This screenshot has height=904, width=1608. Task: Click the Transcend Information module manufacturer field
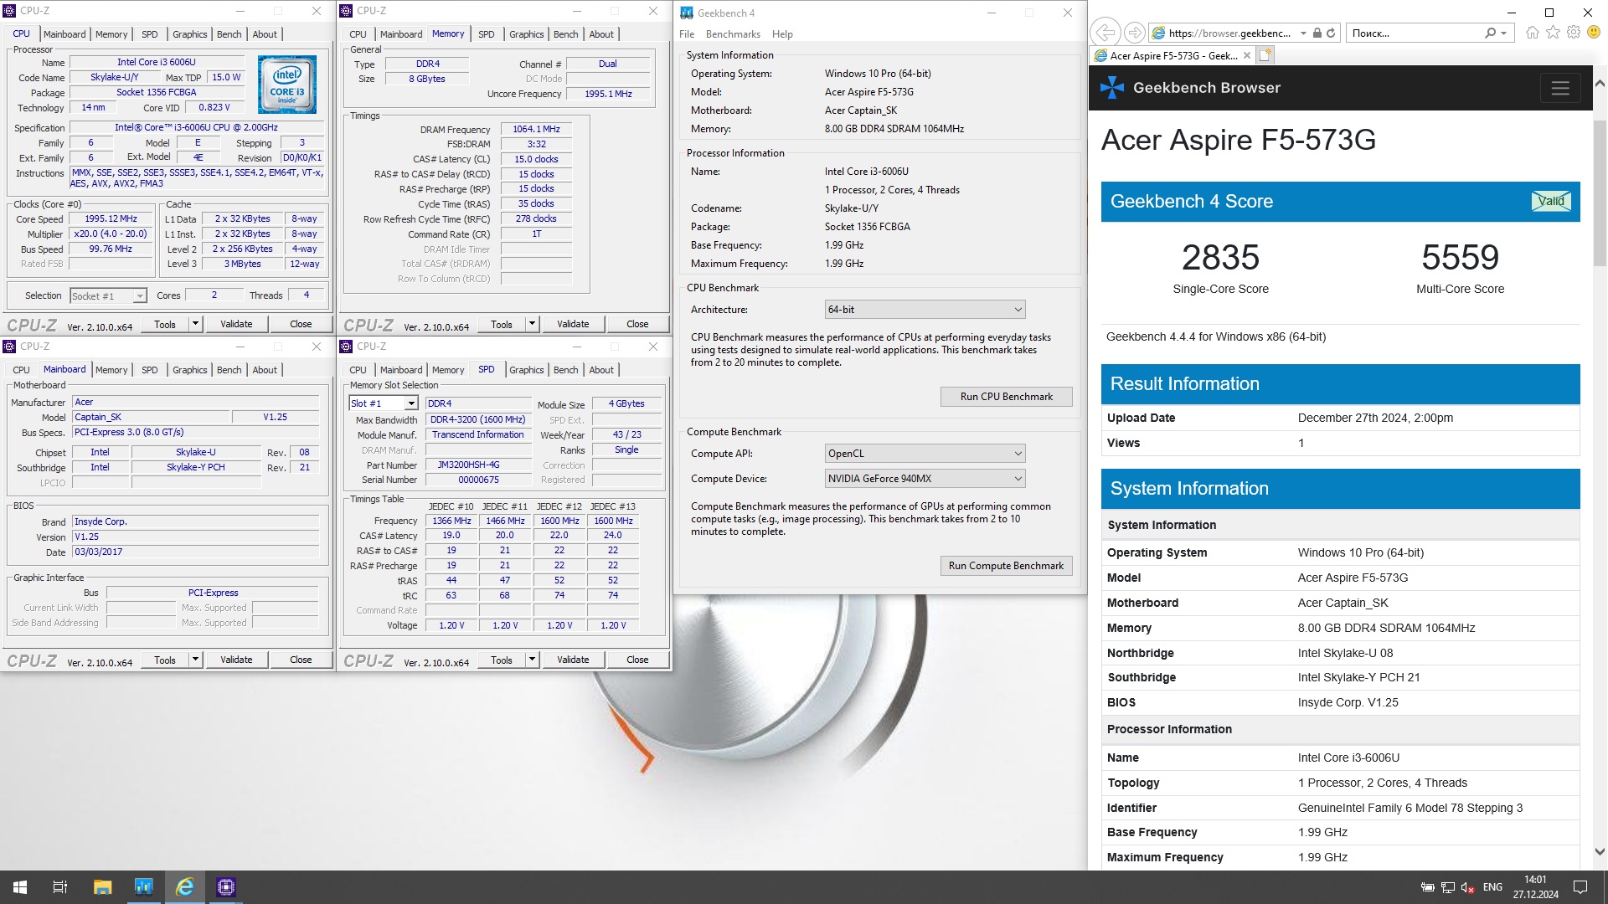(x=478, y=434)
